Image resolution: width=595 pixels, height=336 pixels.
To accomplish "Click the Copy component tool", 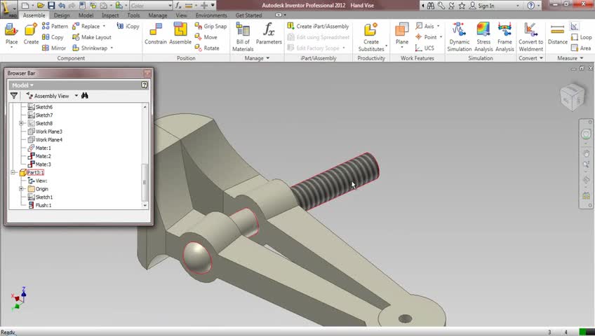I will (x=53, y=37).
